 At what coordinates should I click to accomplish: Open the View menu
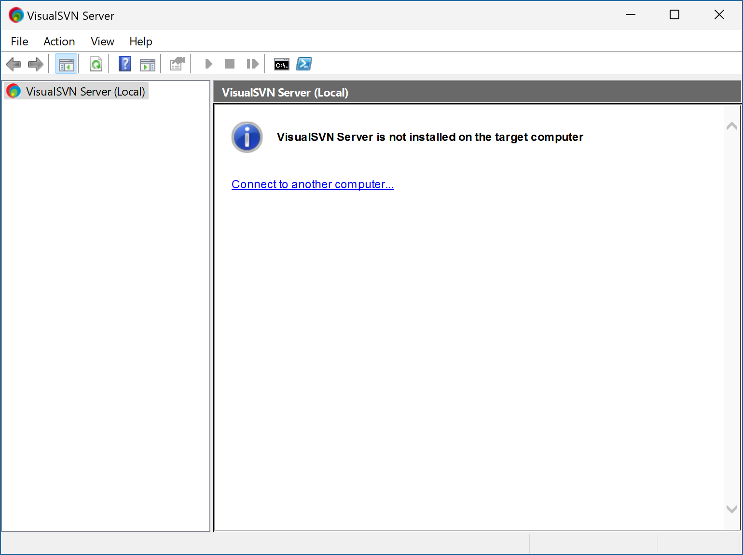click(103, 42)
